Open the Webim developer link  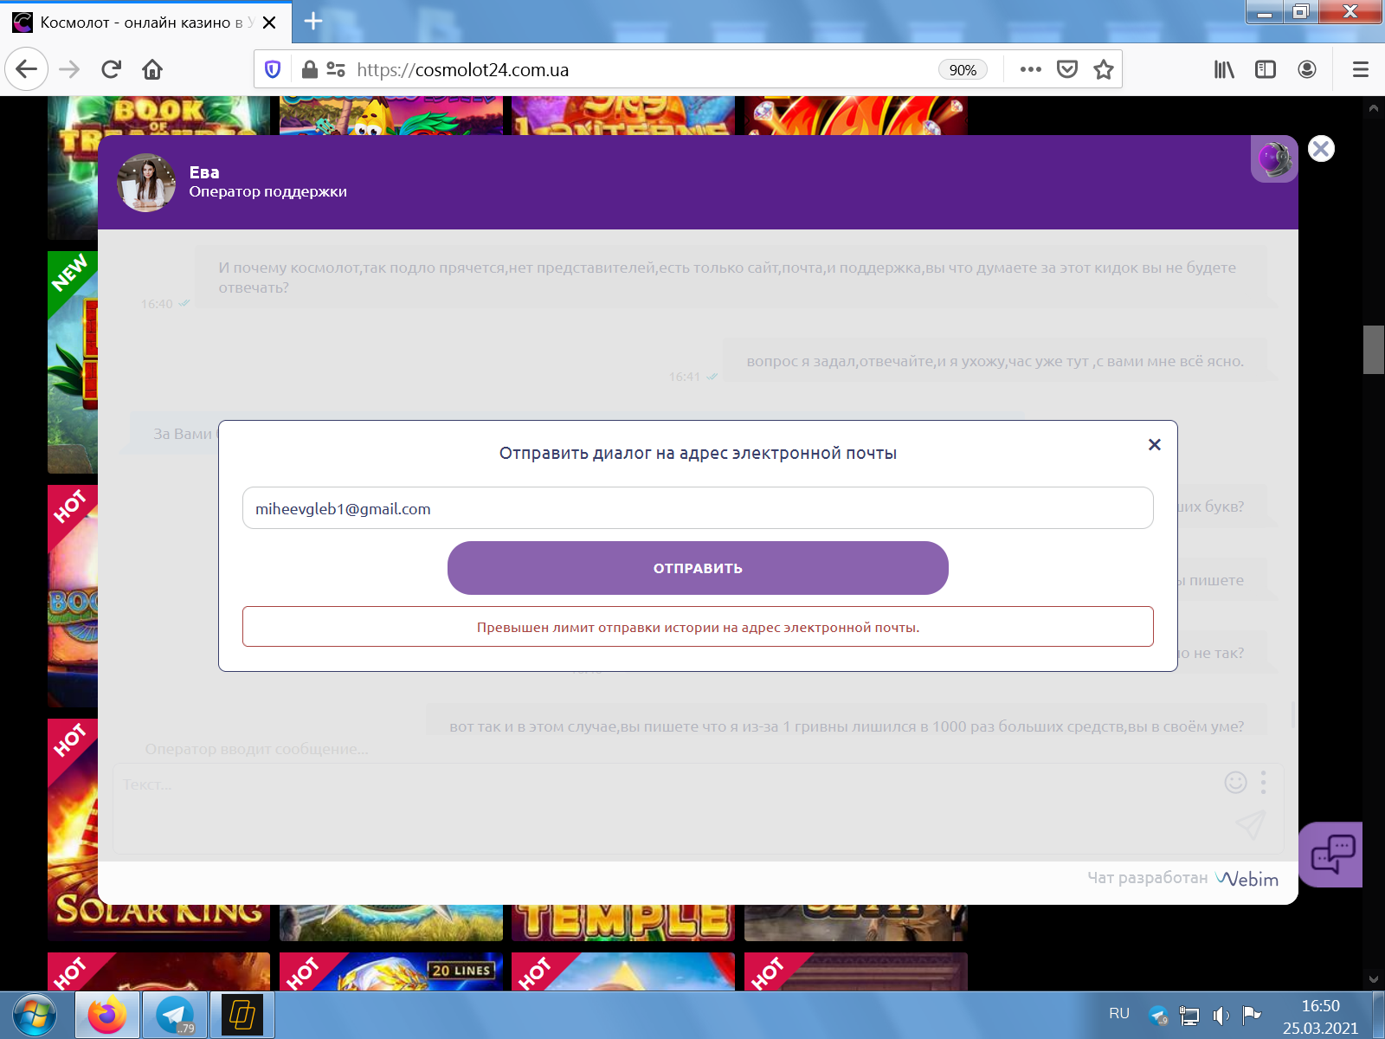point(1246,879)
